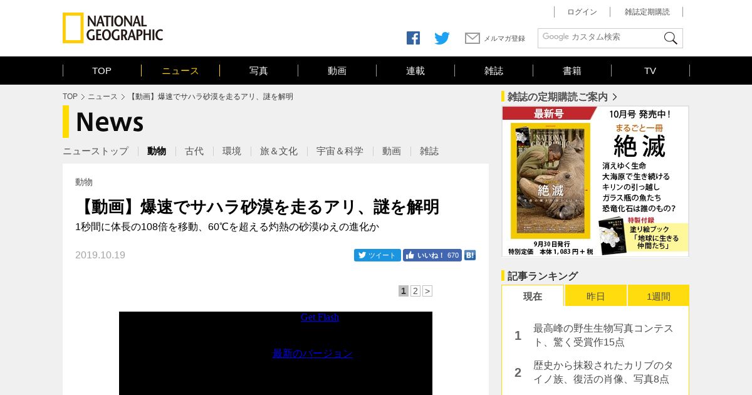Open page 2 of the article
752x395 pixels.
[x=415, y=291]
